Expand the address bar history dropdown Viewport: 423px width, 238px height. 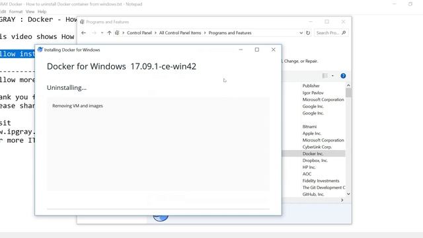click(x=301, y=33)
